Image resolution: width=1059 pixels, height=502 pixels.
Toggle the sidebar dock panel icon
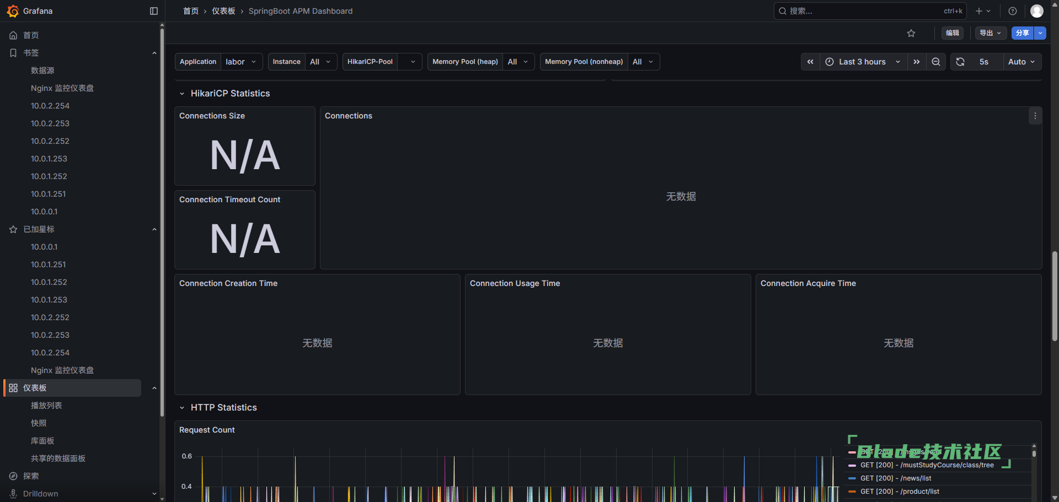click(154, 11)
